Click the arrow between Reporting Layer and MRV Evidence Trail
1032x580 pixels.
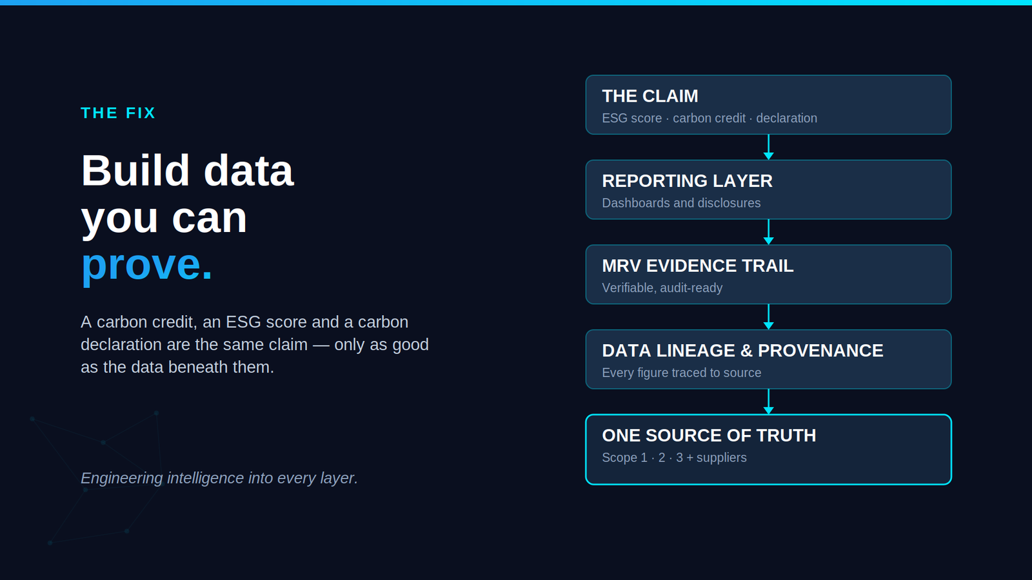(768, 232)
